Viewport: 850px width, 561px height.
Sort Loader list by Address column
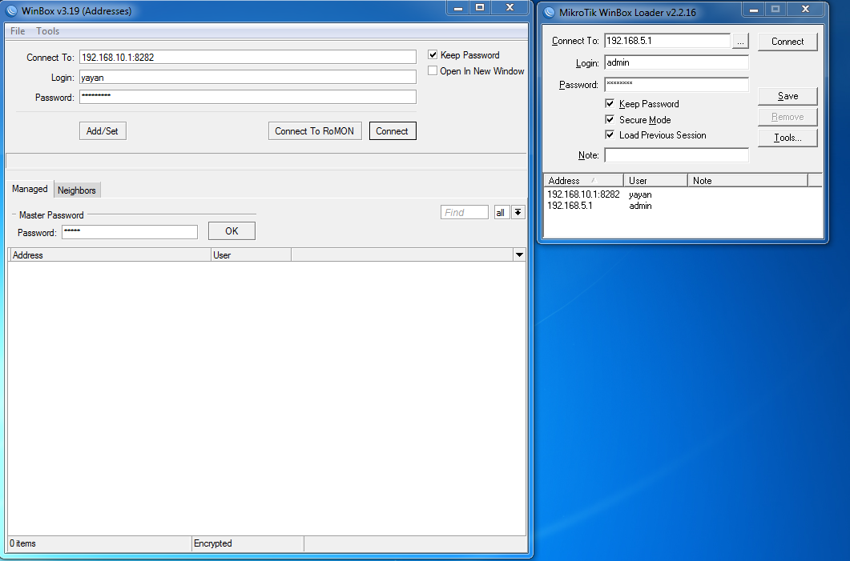tap(583, 180)
